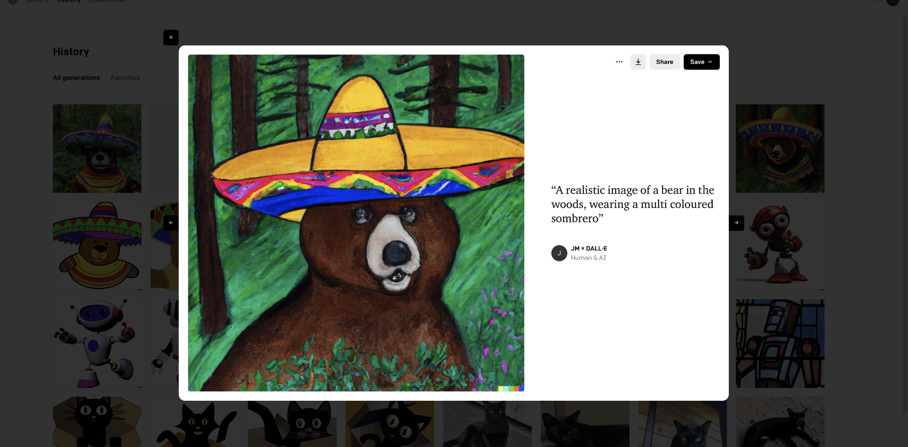Go to the next image with the right arrow
This screenshot has width=908, height=447.
pos(736,223)
